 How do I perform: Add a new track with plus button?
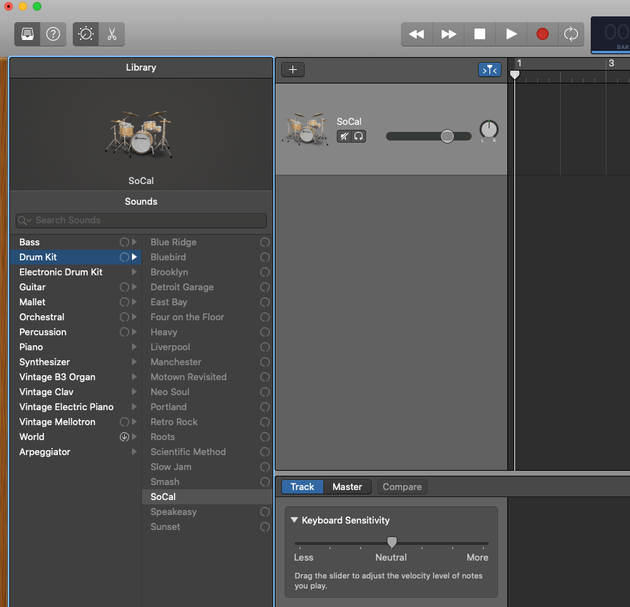coord(293,69)
